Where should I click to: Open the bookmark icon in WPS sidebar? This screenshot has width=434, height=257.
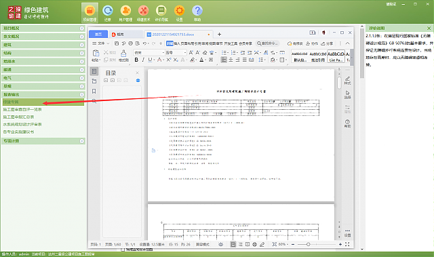click(94, 91)
